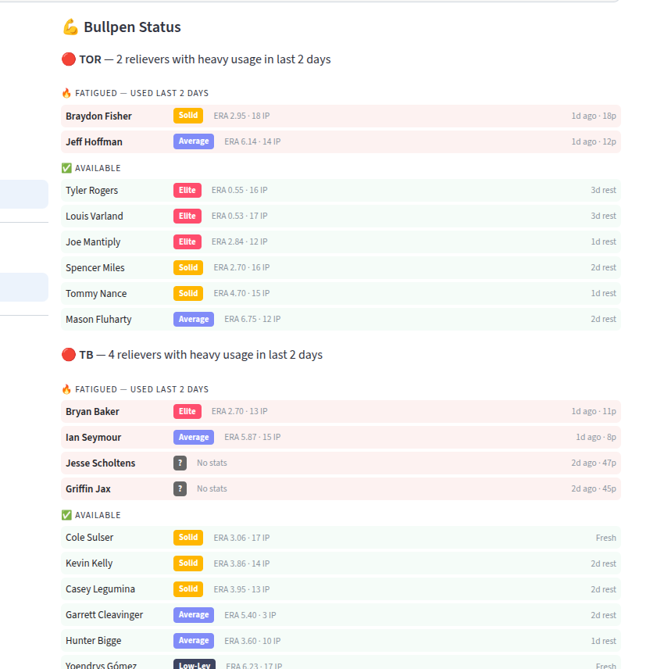The height and width of the screenshot is (669, 664).
Task: Click the 'ERA 0.55 · 16 IP' stat text
Action: click(240, 190)
